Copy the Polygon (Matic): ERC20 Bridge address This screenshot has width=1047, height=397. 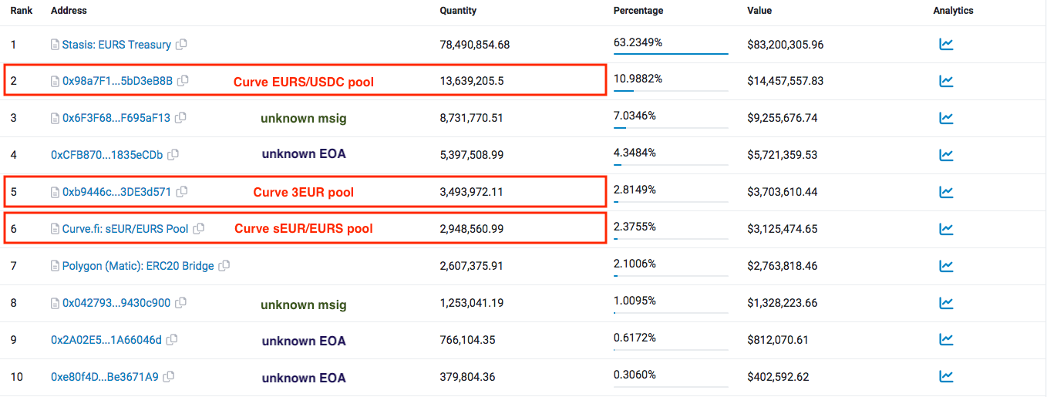(224, 266)
